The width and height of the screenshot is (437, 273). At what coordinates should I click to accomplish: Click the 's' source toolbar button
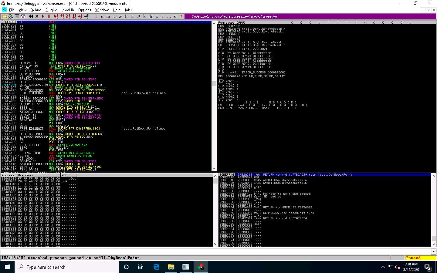click(175, 16)
